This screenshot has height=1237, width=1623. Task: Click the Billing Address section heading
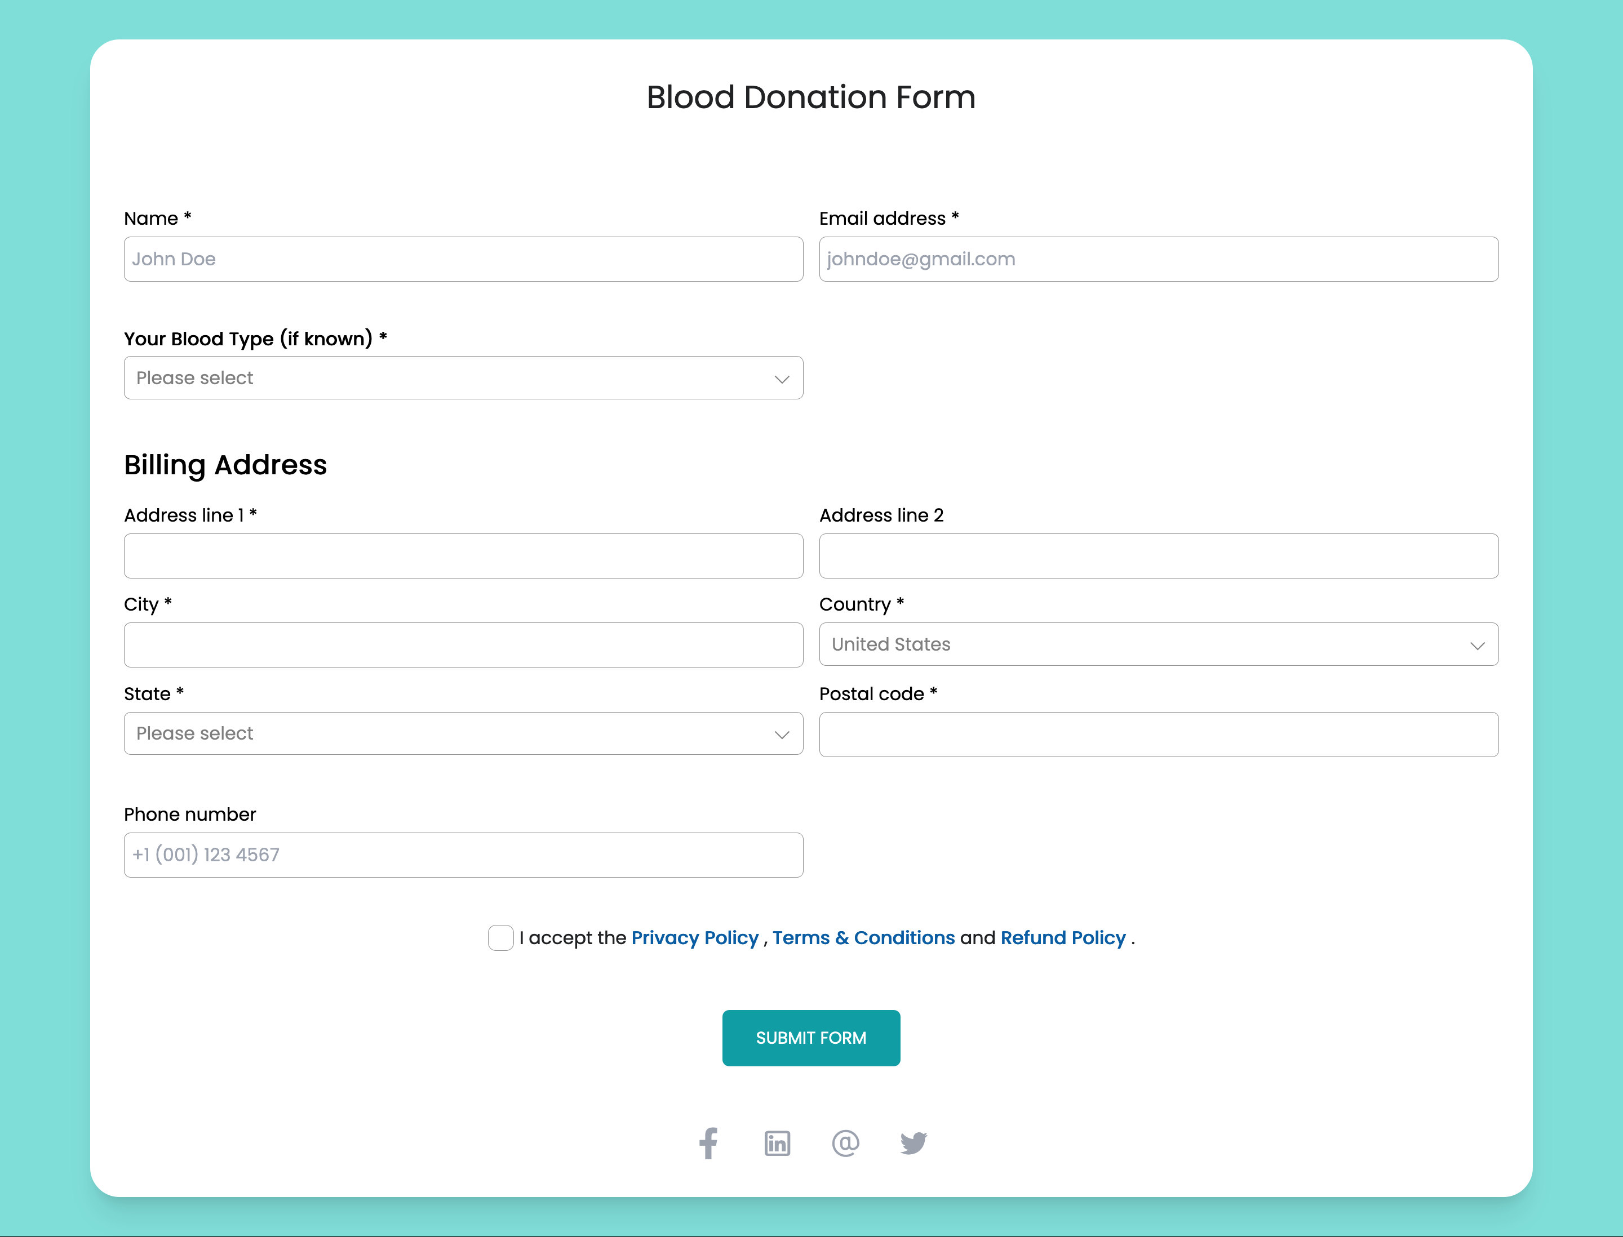225,465
